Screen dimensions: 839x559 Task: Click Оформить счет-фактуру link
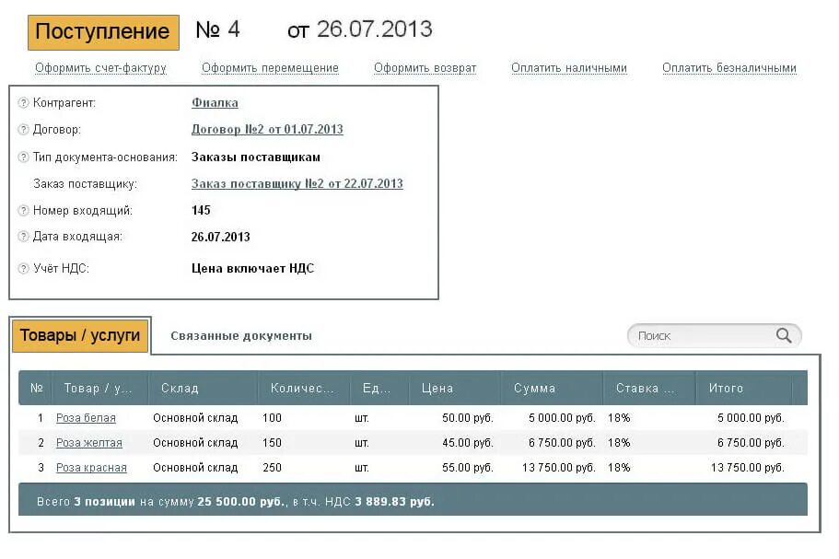[100, 68]
